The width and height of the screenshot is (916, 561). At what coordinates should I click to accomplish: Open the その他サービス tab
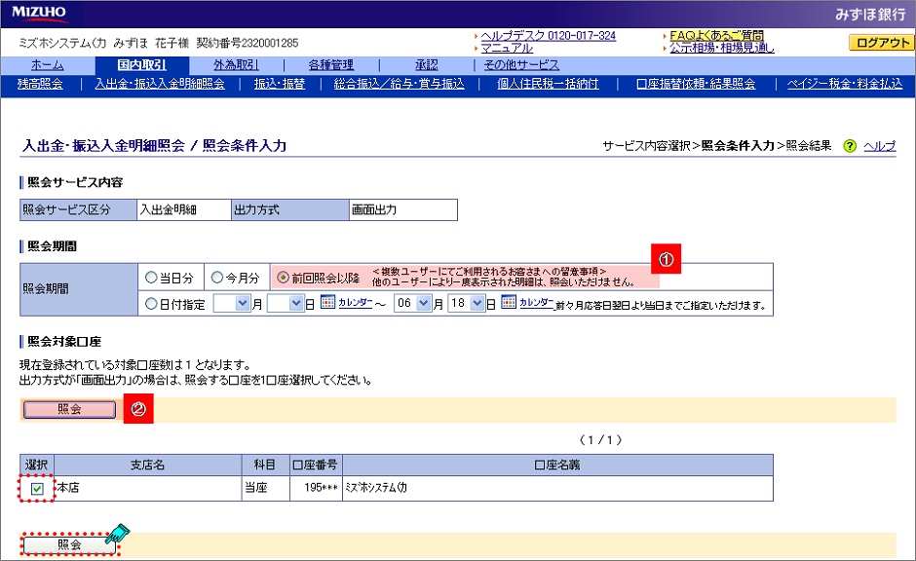point(521,65)
